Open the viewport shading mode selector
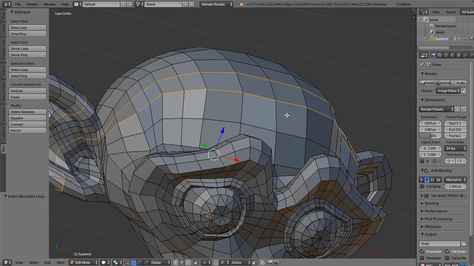Viewport: 474px width, 266px height. [106, 263]
